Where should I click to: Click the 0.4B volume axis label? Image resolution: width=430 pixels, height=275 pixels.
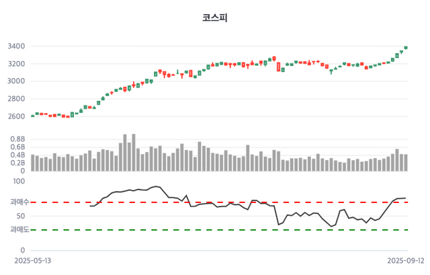click(17, 155)
